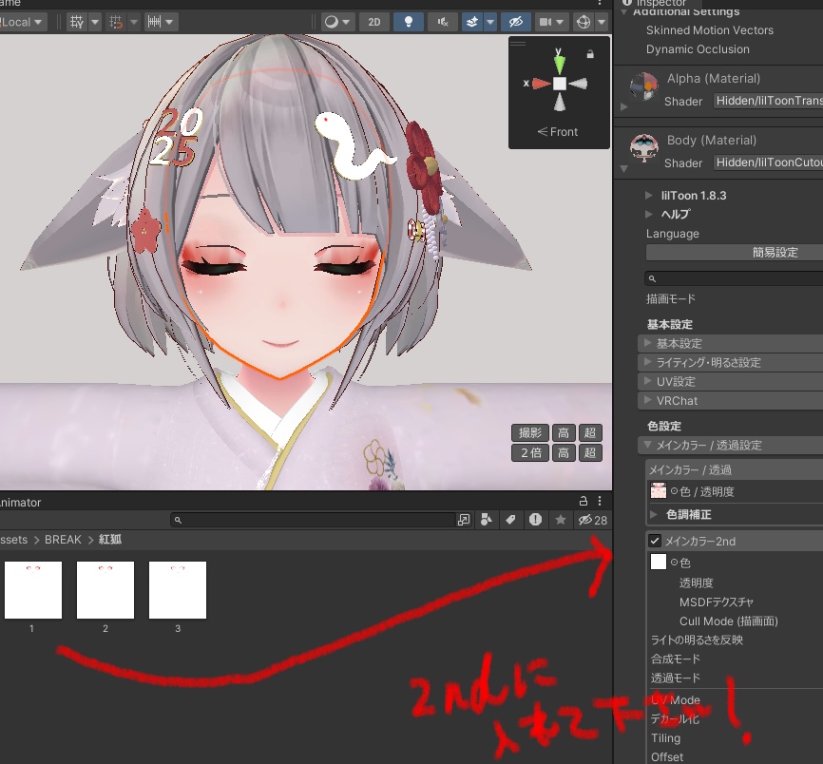Open the white color swatch under メインカラー2nd

click(659, 562)
